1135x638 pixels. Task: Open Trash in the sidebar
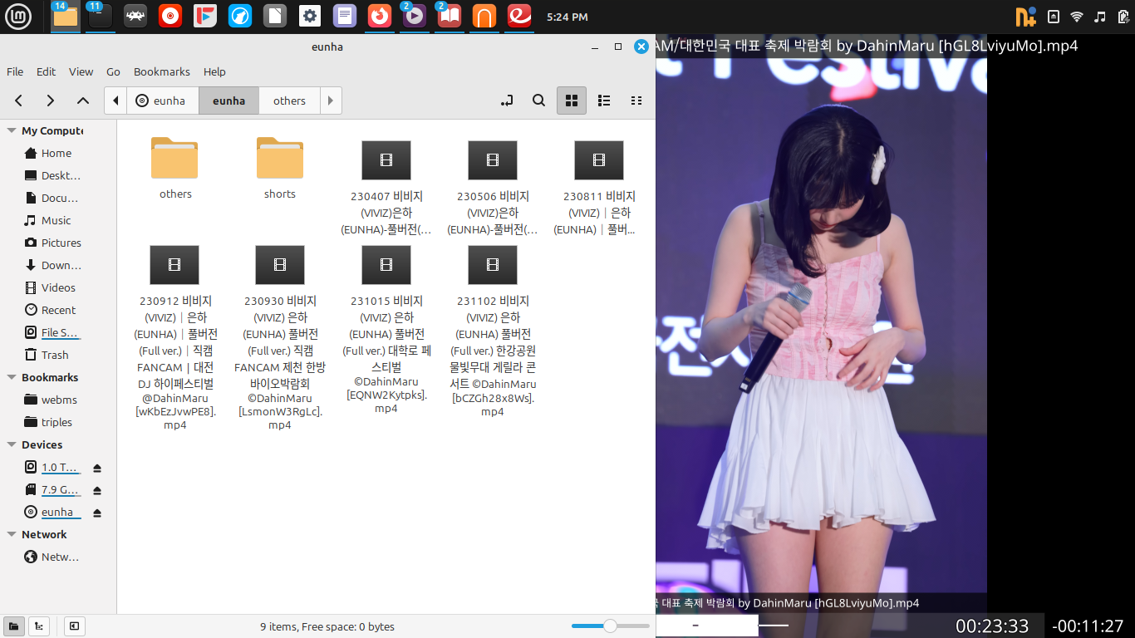pos(55,355)
